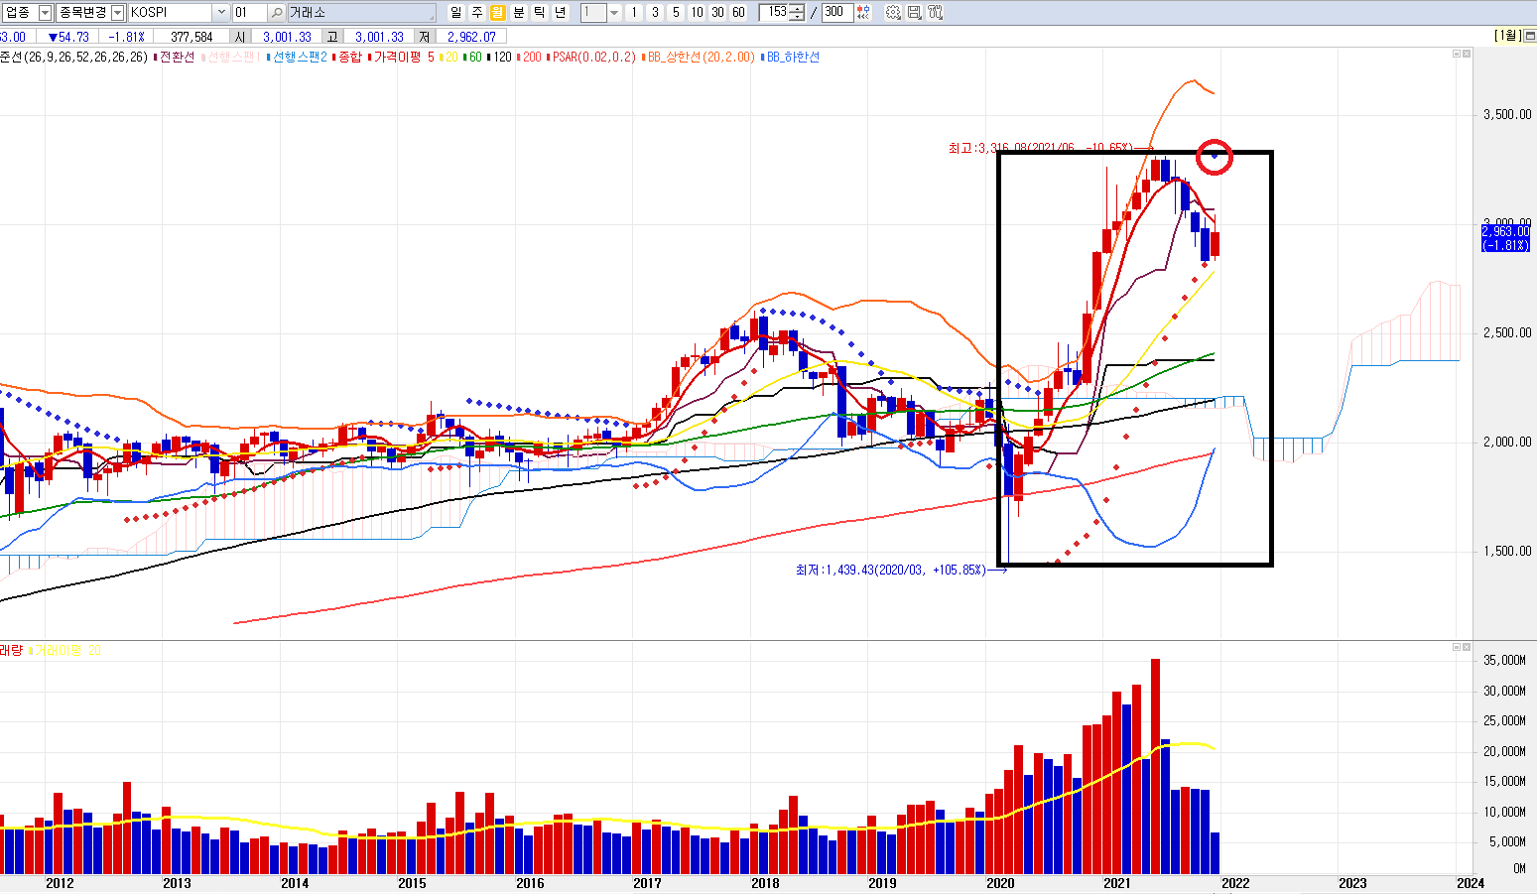1537x894 pixels.
Task: Select yearly (년) chart period
Action: pos(560,13)
